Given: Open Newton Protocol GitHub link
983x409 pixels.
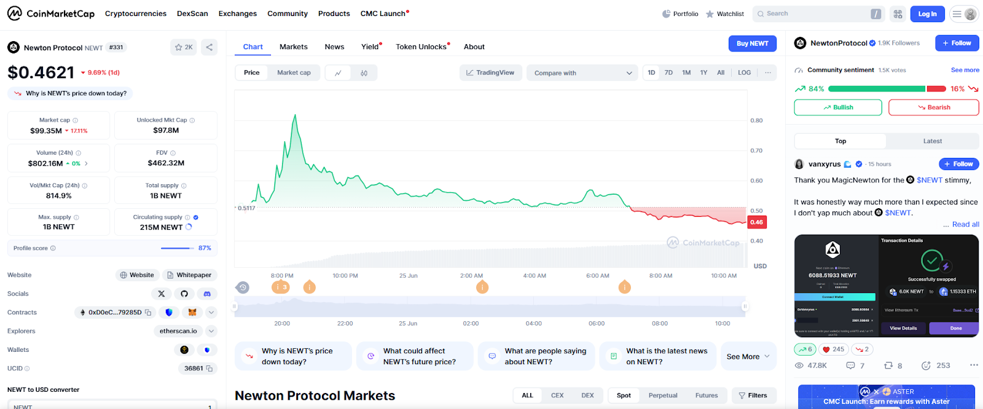Looking at the screenshot, I should click(x=184, y=294).
